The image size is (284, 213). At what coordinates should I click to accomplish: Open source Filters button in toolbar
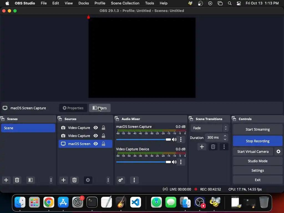point(100,108)
